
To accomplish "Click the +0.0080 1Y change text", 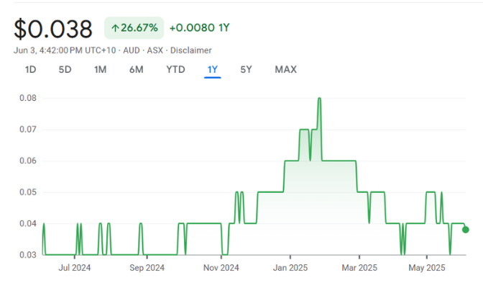I will click(x=200, y=28).
